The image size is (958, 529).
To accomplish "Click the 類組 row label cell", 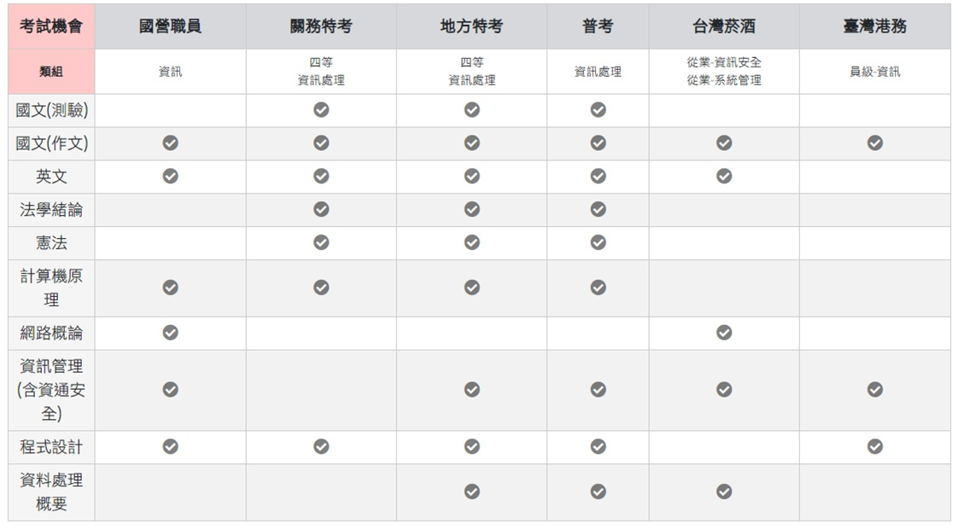I will click(x=51, y=72).
